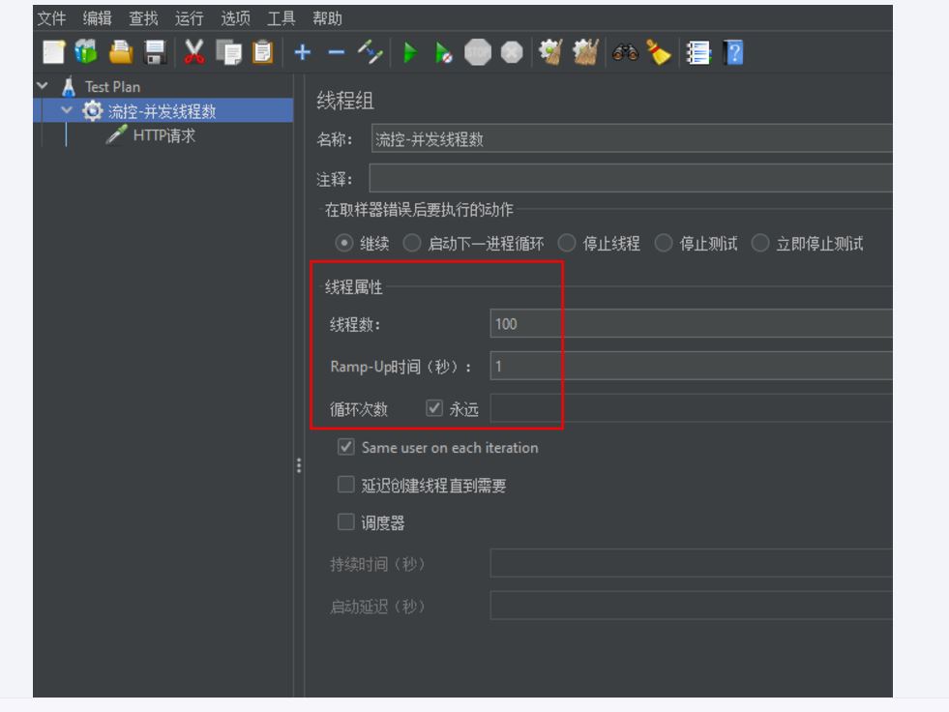The width and height of the screenshot is (949, 712).
Task: Start test without pauses icon
Action: click(x=444, y=53)
